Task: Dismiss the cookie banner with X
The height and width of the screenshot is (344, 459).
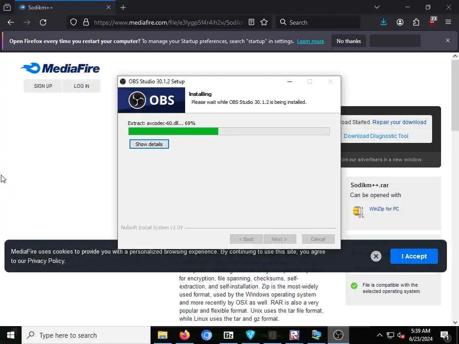Action: [x=376, y=256]
